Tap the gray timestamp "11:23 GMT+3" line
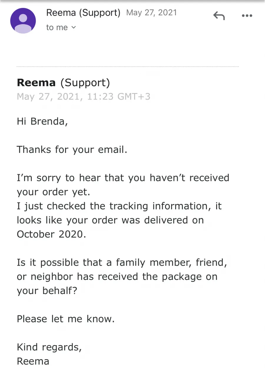Image resolution: width=265 pixels, height=387 pixels. [84, 97]
